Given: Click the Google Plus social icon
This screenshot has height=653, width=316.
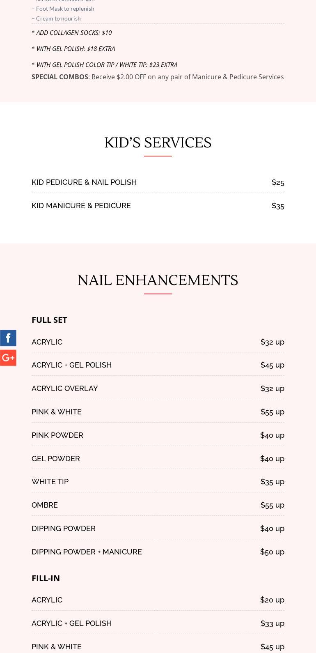Looking at the screenshot, I should point(8,358).
